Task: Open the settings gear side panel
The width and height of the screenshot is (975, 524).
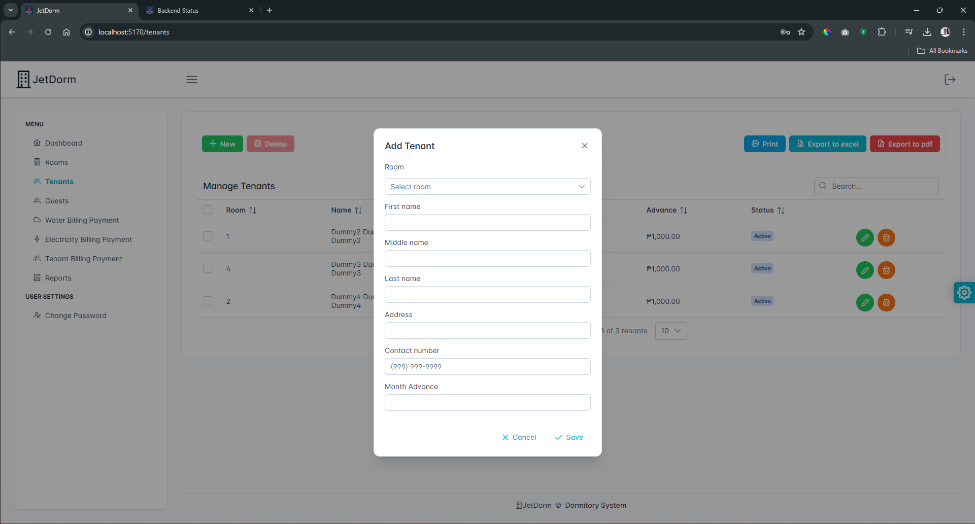Action: [x=964, y=293]
